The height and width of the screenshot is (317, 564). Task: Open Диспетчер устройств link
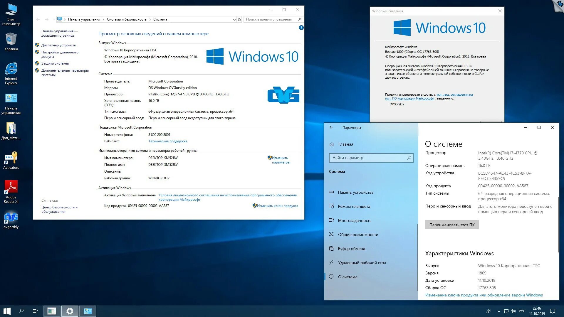point(58,45)
